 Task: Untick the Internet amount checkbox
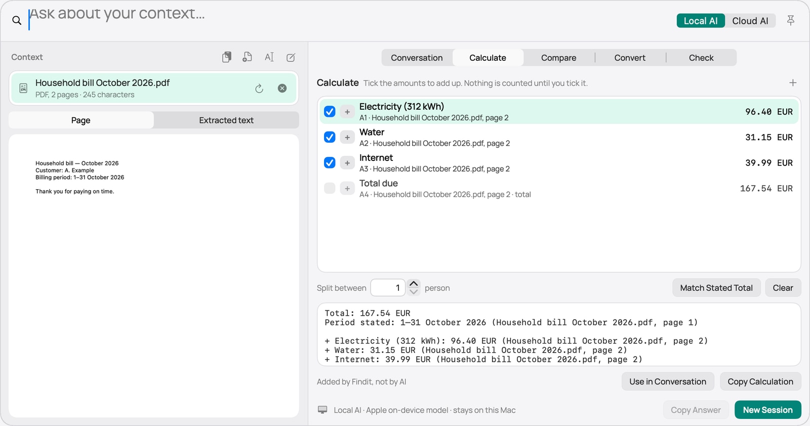point(330,163)
